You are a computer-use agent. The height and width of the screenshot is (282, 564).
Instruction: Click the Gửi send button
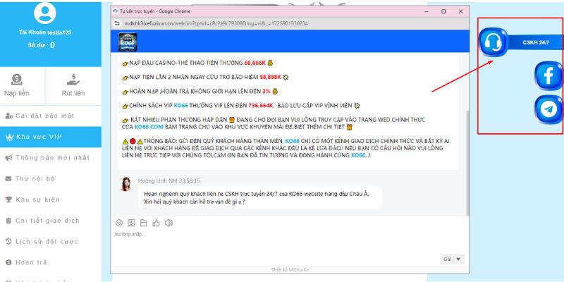[448, 259]
